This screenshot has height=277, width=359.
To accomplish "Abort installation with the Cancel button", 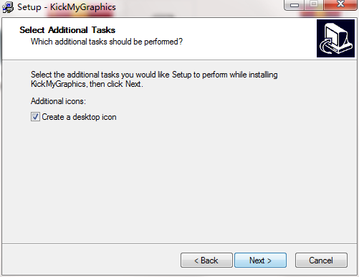I will point(321,260).
